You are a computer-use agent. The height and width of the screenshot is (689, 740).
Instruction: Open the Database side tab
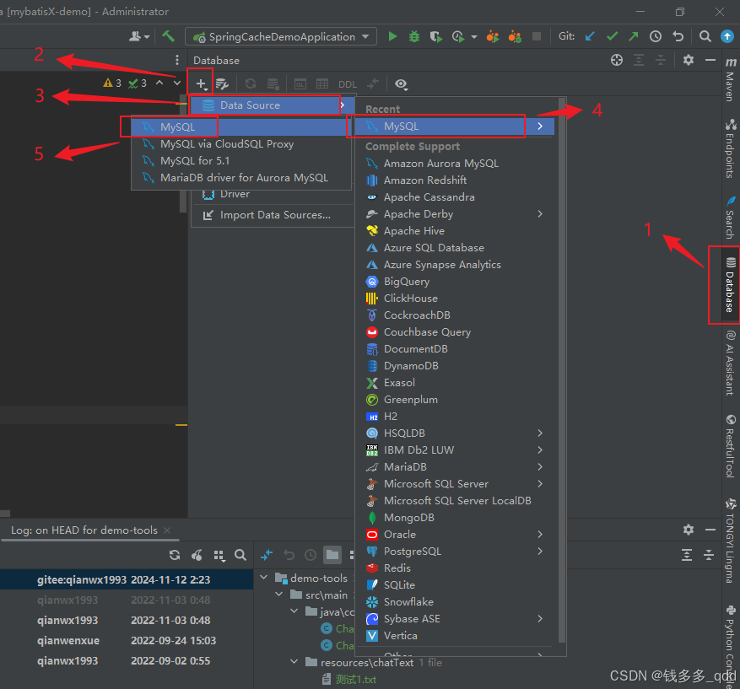tap(730, 285)
